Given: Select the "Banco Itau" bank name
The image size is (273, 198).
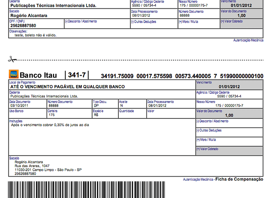Looking at the screenshot, I should pyautogui.click(x=38, y=75).
